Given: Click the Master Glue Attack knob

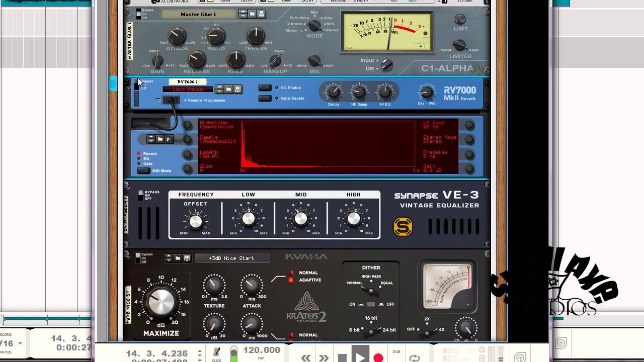Looking at the screenshot, I should (177, 36).
